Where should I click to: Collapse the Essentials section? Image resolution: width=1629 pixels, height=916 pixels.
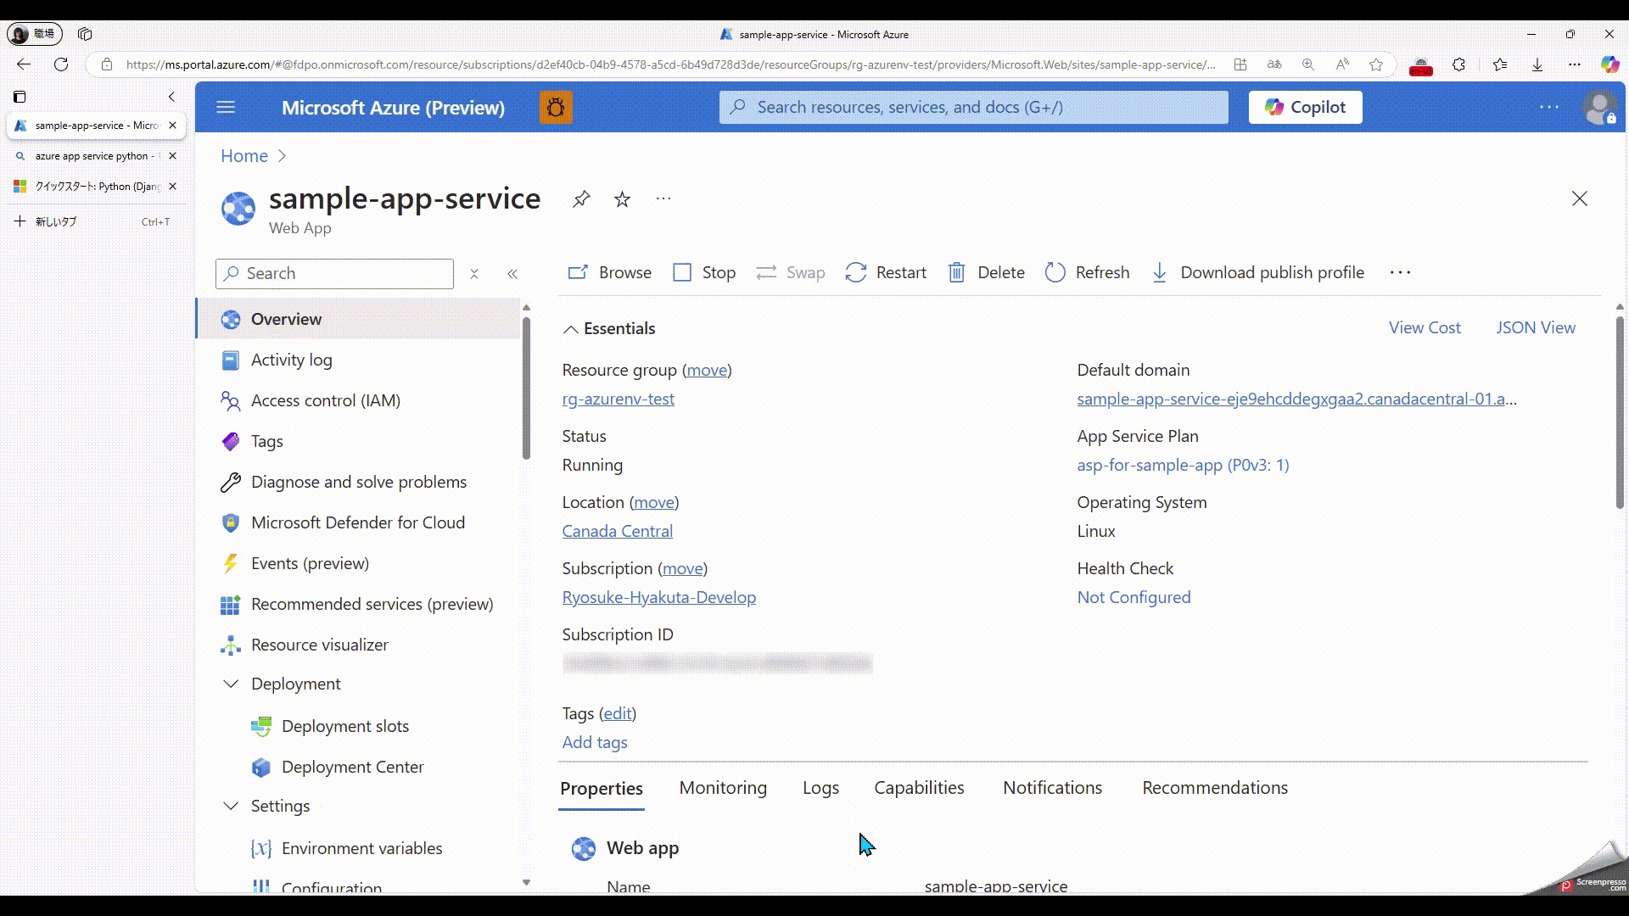[609, 329]
